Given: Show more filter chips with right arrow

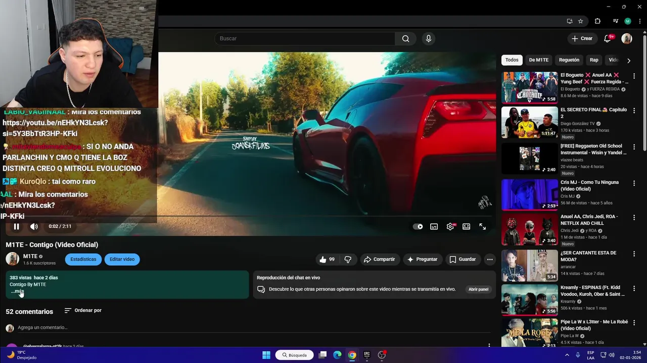Looking at the screenshot, I should pyautogui.click(x=629, y=60).
